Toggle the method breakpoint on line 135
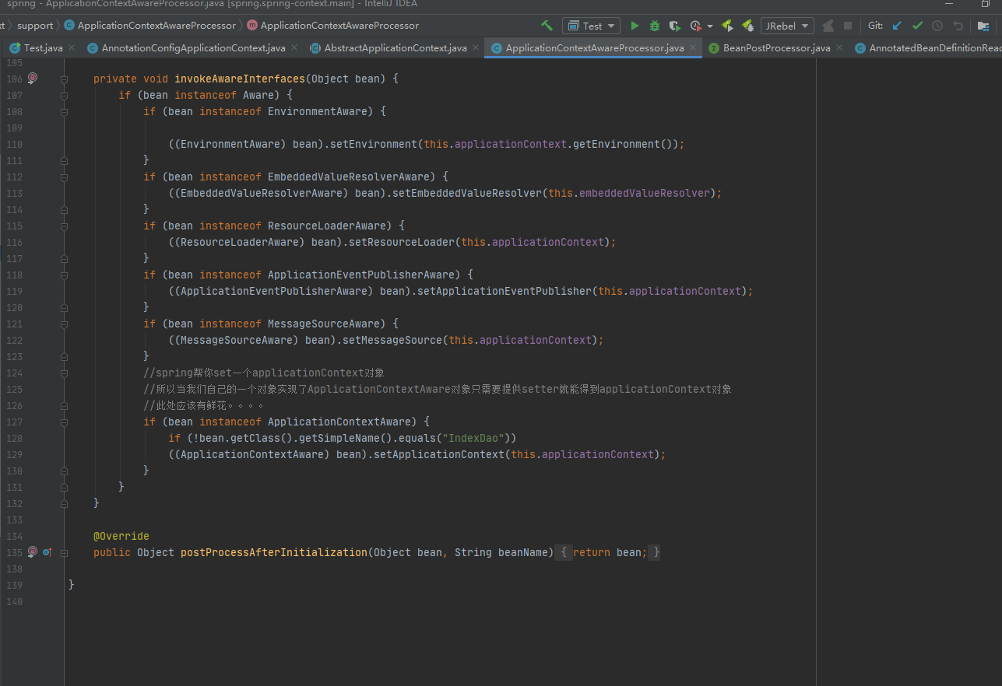The image size is (1002, 686). point(32,552)
